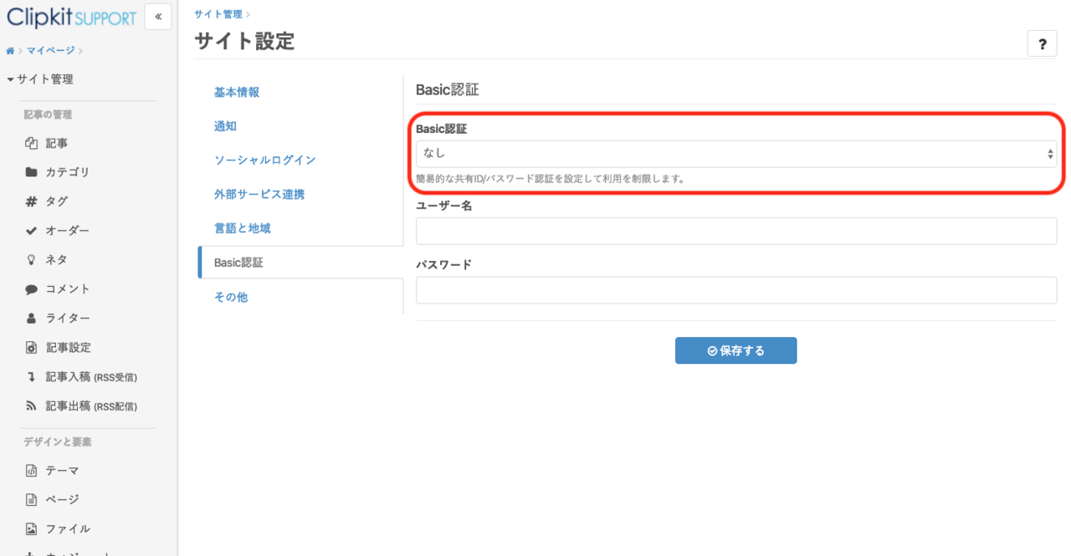Click the マイページ breadcrumb link
Image resolution: width=1071 pixels, height=556 pixels.
point(50,51)
